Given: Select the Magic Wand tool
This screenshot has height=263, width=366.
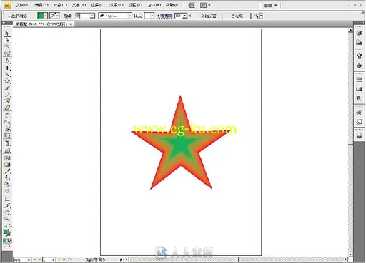Looking at the screenshot, I should pos(7,46).
